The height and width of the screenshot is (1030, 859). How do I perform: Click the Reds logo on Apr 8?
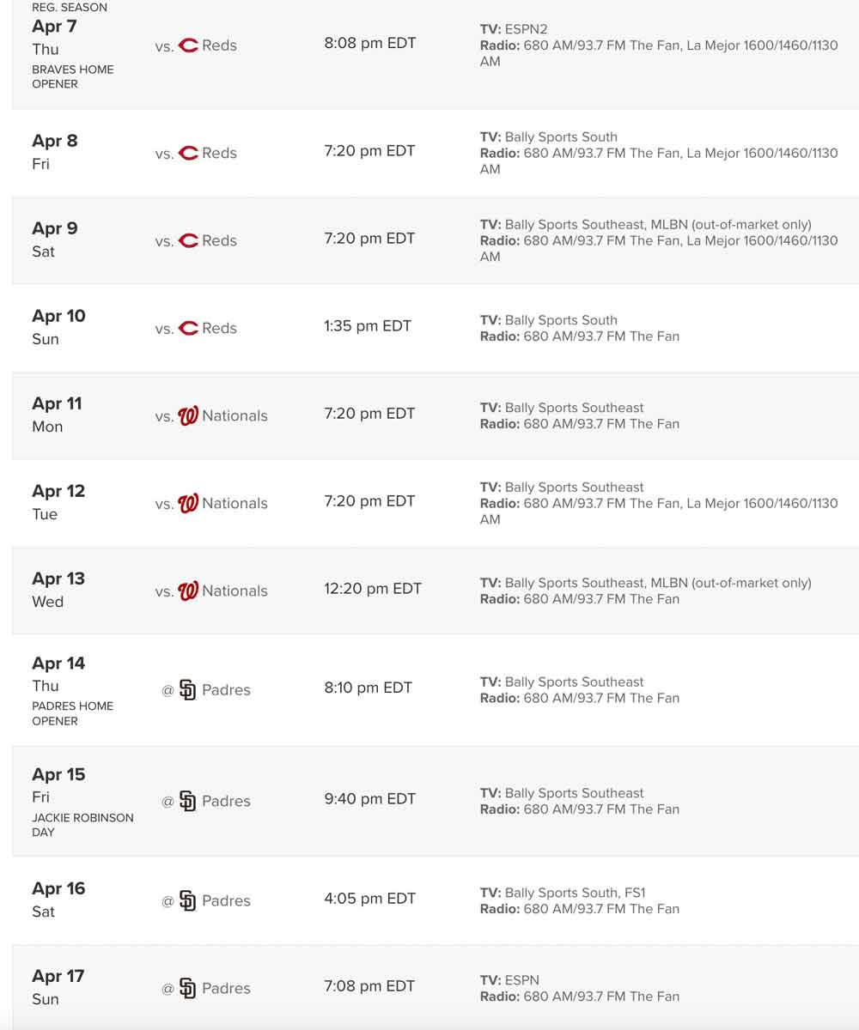click(188, 154)
